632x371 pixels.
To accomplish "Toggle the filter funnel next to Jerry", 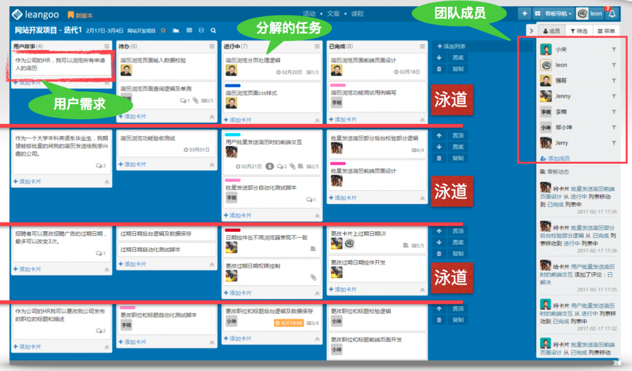I will (x=615, y=142).
